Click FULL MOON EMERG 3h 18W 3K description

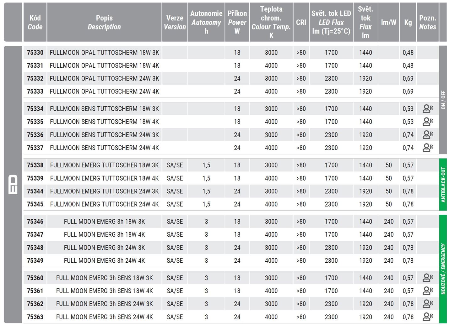[105, 222]
